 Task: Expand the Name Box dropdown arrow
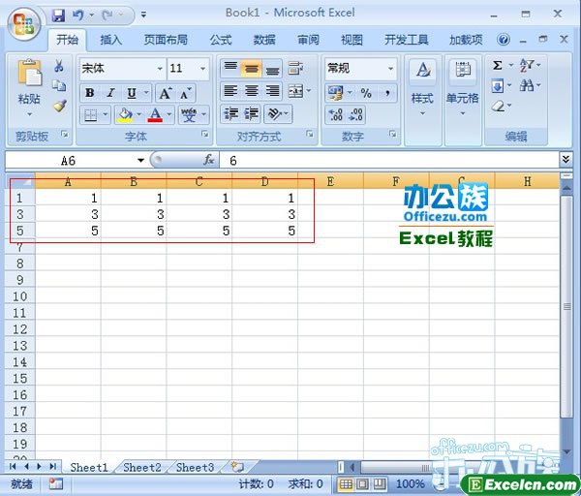point(140,160)
